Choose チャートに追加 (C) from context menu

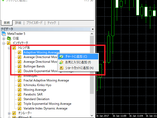pyautogui.click(x=78, y=57)
